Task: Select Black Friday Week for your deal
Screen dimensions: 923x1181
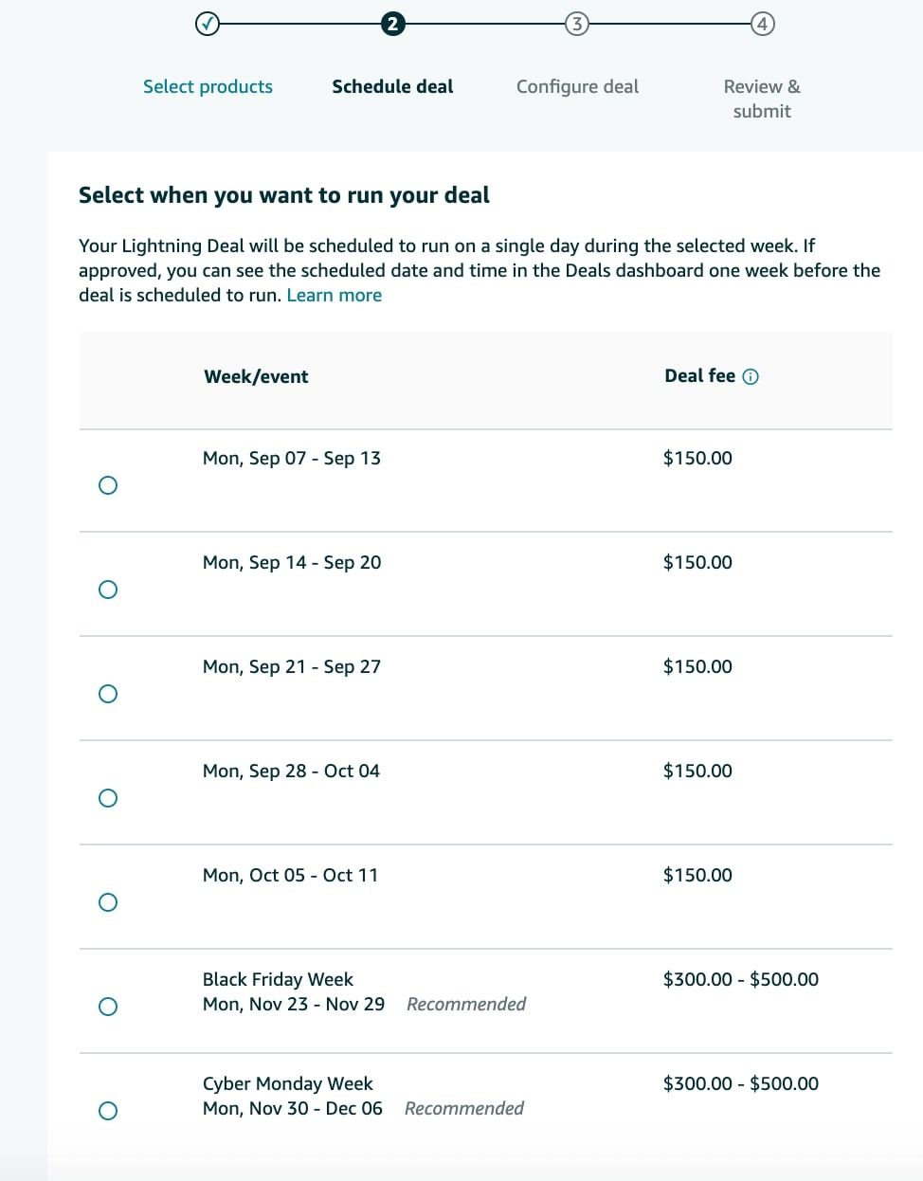Action: tap(108, 1007)
